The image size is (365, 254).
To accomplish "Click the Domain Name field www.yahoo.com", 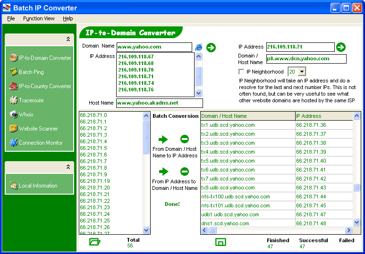I will [x=154, y=47].
